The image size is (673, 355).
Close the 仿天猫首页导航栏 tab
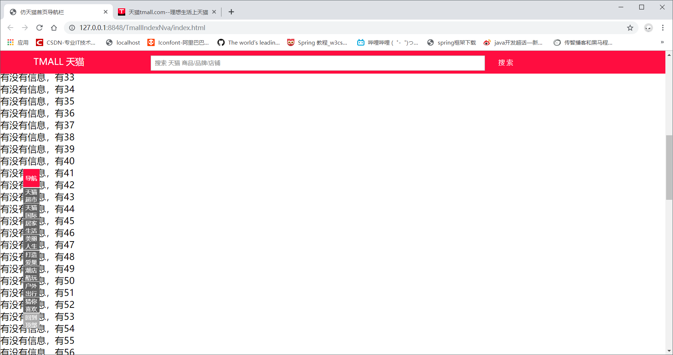point(106,12)
